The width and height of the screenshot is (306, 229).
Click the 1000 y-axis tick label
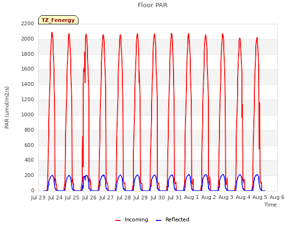28,114
